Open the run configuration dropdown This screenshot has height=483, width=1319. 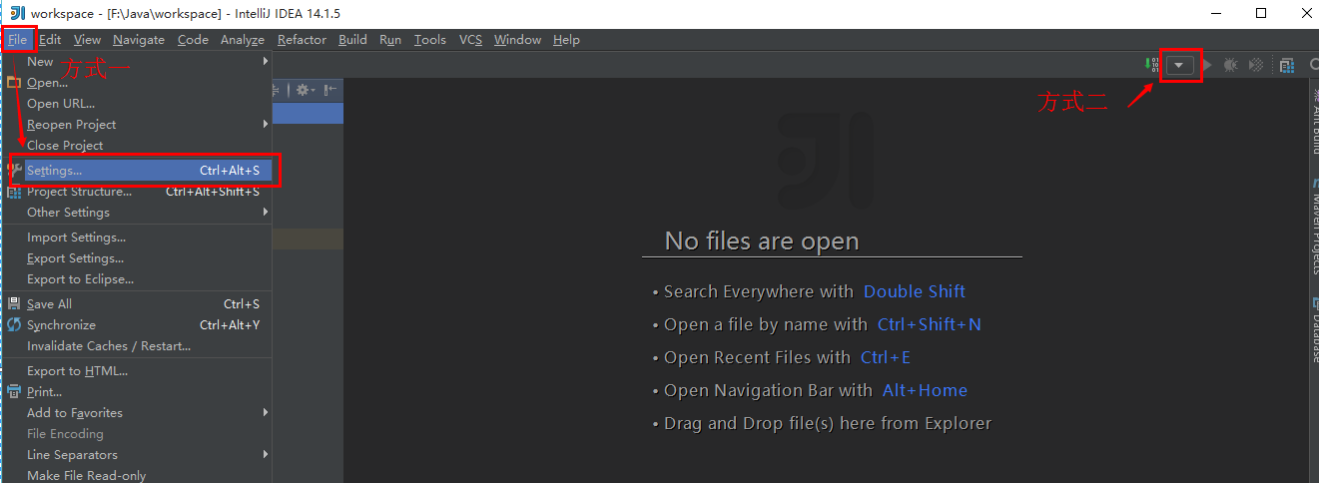pos(1181,65)
